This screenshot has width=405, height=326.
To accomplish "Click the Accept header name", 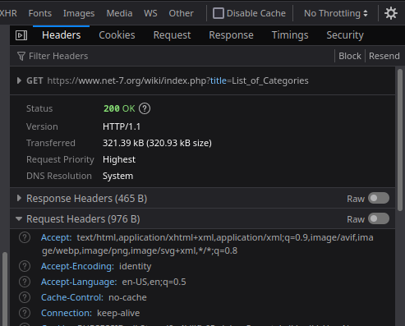I will point(57,237).
